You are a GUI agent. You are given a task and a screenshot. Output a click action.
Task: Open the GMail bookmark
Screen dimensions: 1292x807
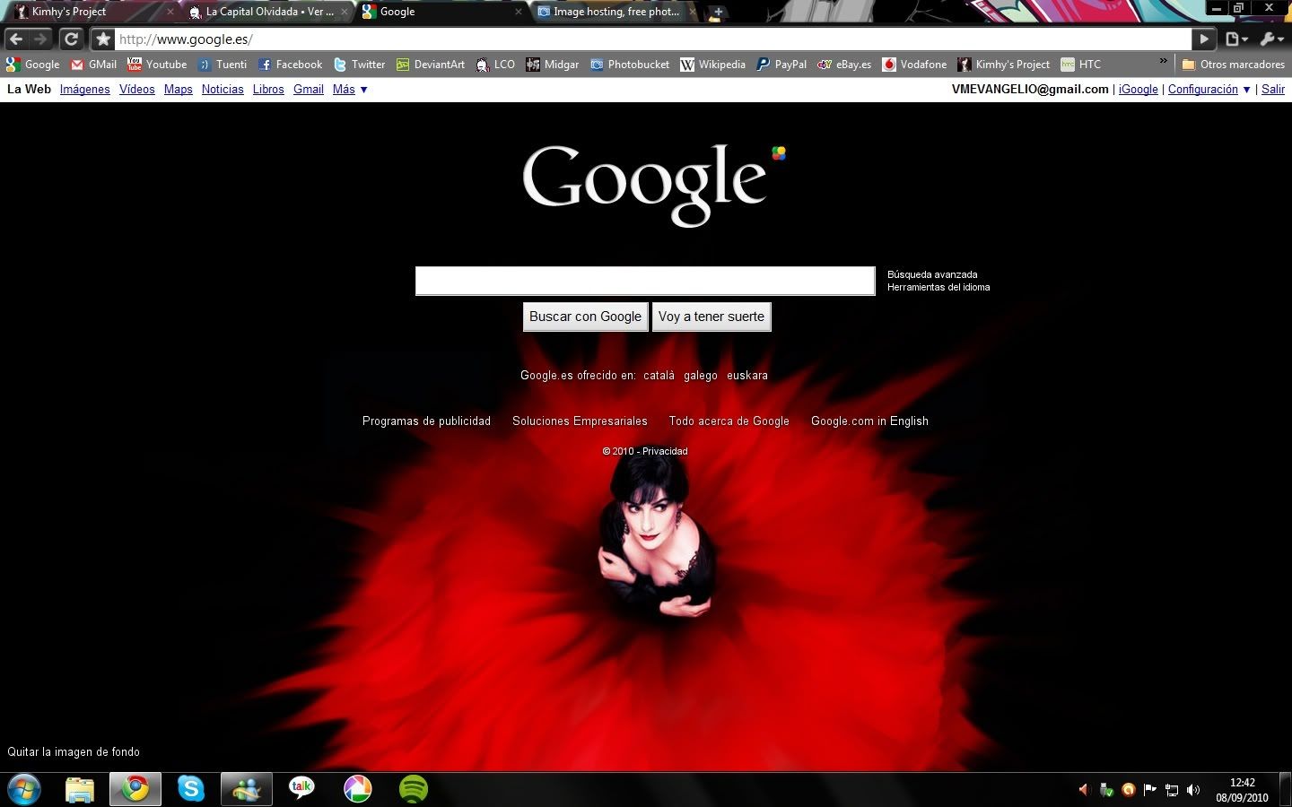pyautogui.click(x=94, y=65)
